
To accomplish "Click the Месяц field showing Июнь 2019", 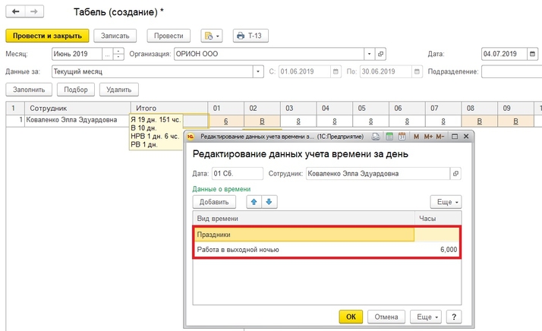I will click(x=80, y=54).
